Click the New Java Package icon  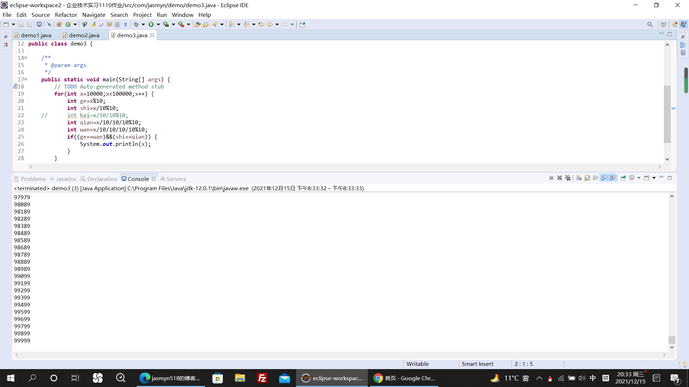click(x=59, y=24)
